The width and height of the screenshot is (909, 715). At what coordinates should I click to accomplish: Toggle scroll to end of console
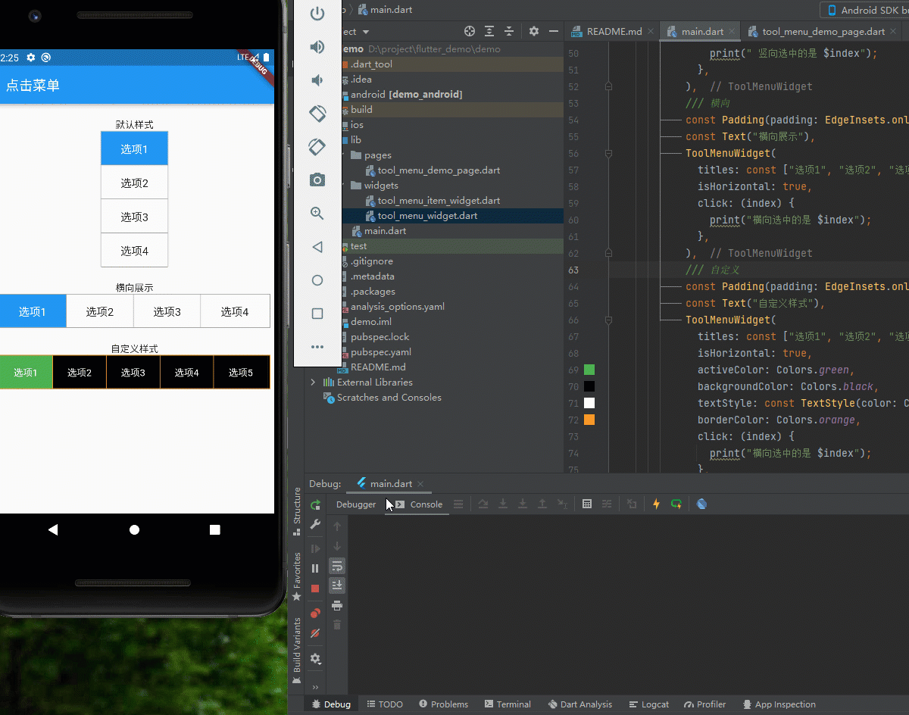[337, 585]
